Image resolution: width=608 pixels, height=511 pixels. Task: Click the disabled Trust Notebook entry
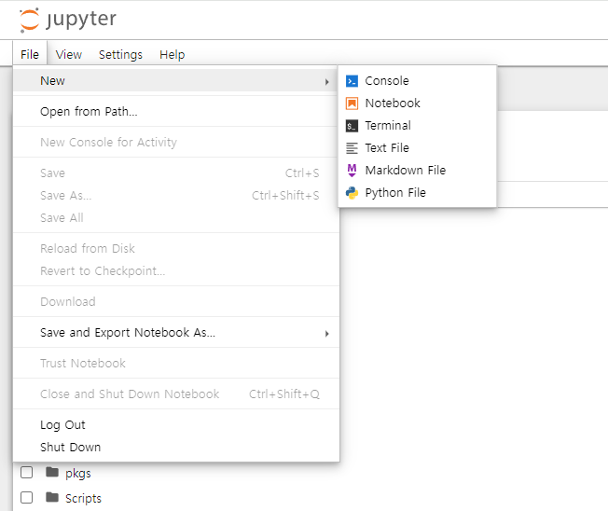pyautogui.click(x=176, y=364)
